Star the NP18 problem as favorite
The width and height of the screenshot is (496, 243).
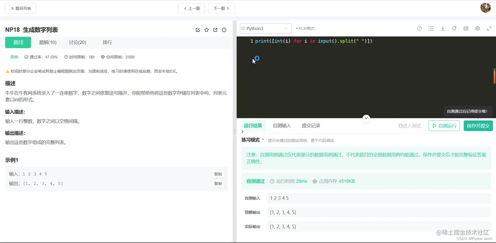[206, 30]
